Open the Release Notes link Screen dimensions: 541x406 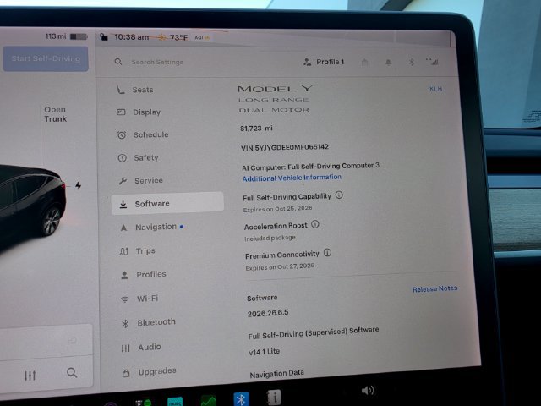coord(435,288)
